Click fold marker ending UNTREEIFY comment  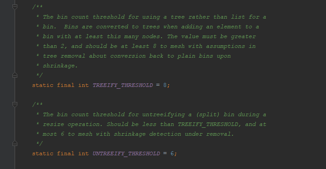click(15, 143)
